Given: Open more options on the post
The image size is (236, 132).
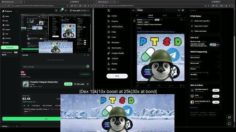Looking at the screenshot, I should click(x=184, y=19).
